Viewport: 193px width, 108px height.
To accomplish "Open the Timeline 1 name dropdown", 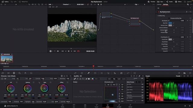I will 67,4.
